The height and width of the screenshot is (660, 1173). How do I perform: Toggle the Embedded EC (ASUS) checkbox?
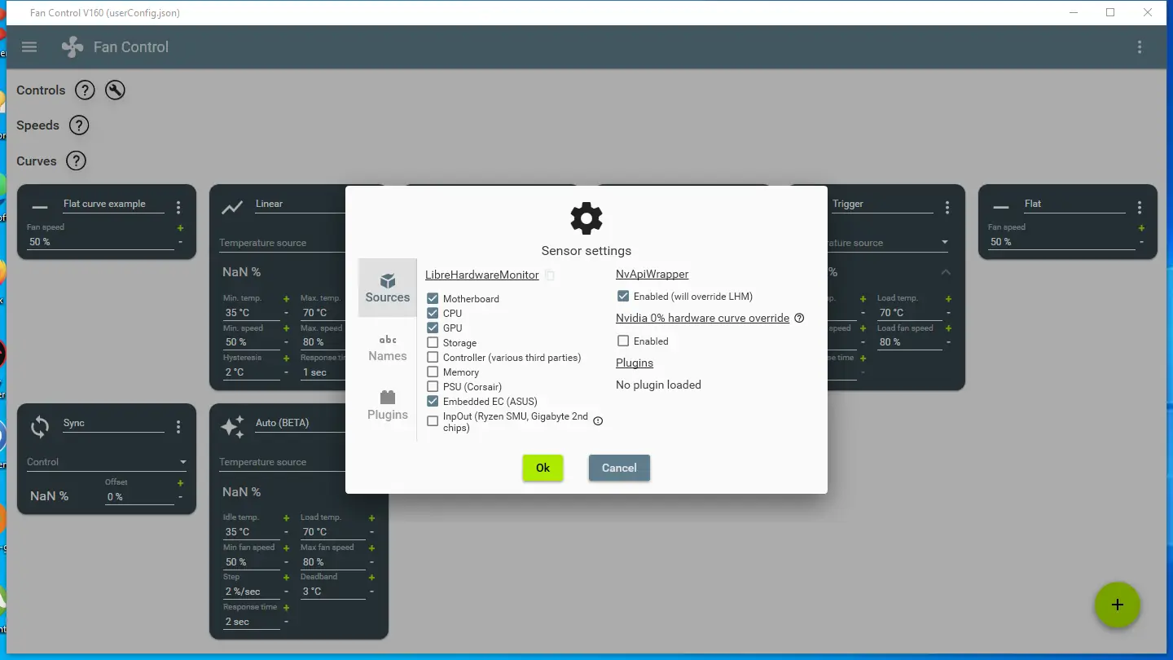point(433,402)
